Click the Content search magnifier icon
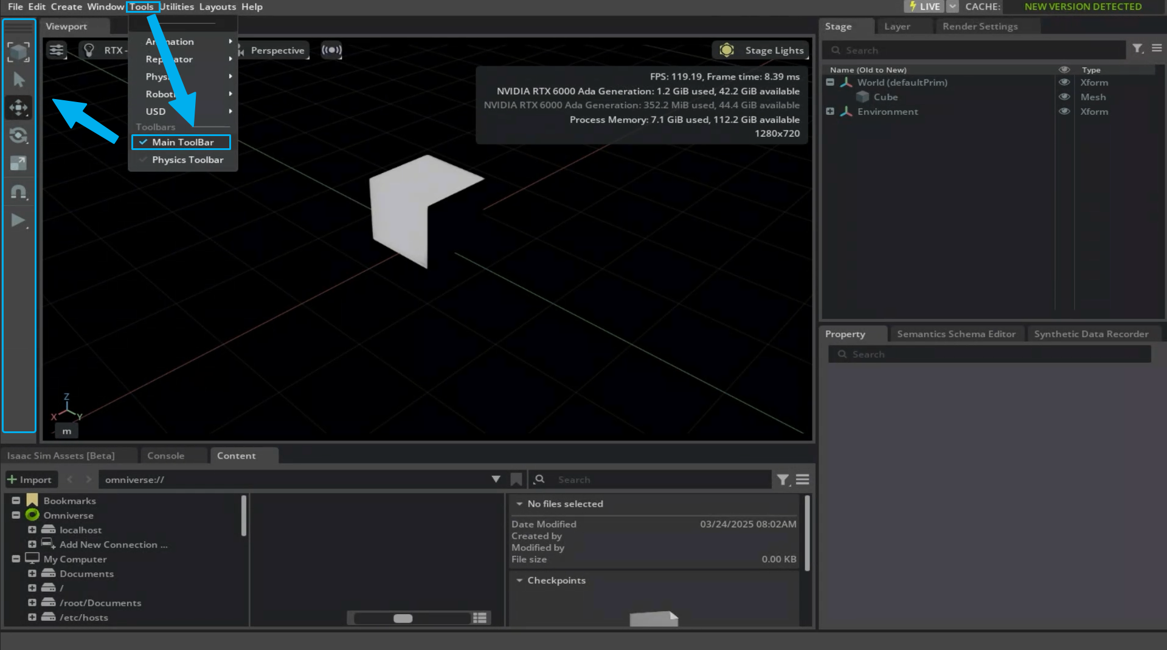 pos(539,479)
